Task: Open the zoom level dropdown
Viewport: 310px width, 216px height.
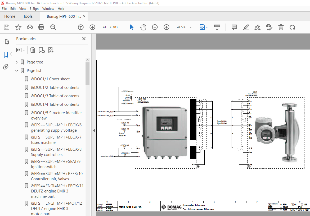Action: (x=191, y=27)
